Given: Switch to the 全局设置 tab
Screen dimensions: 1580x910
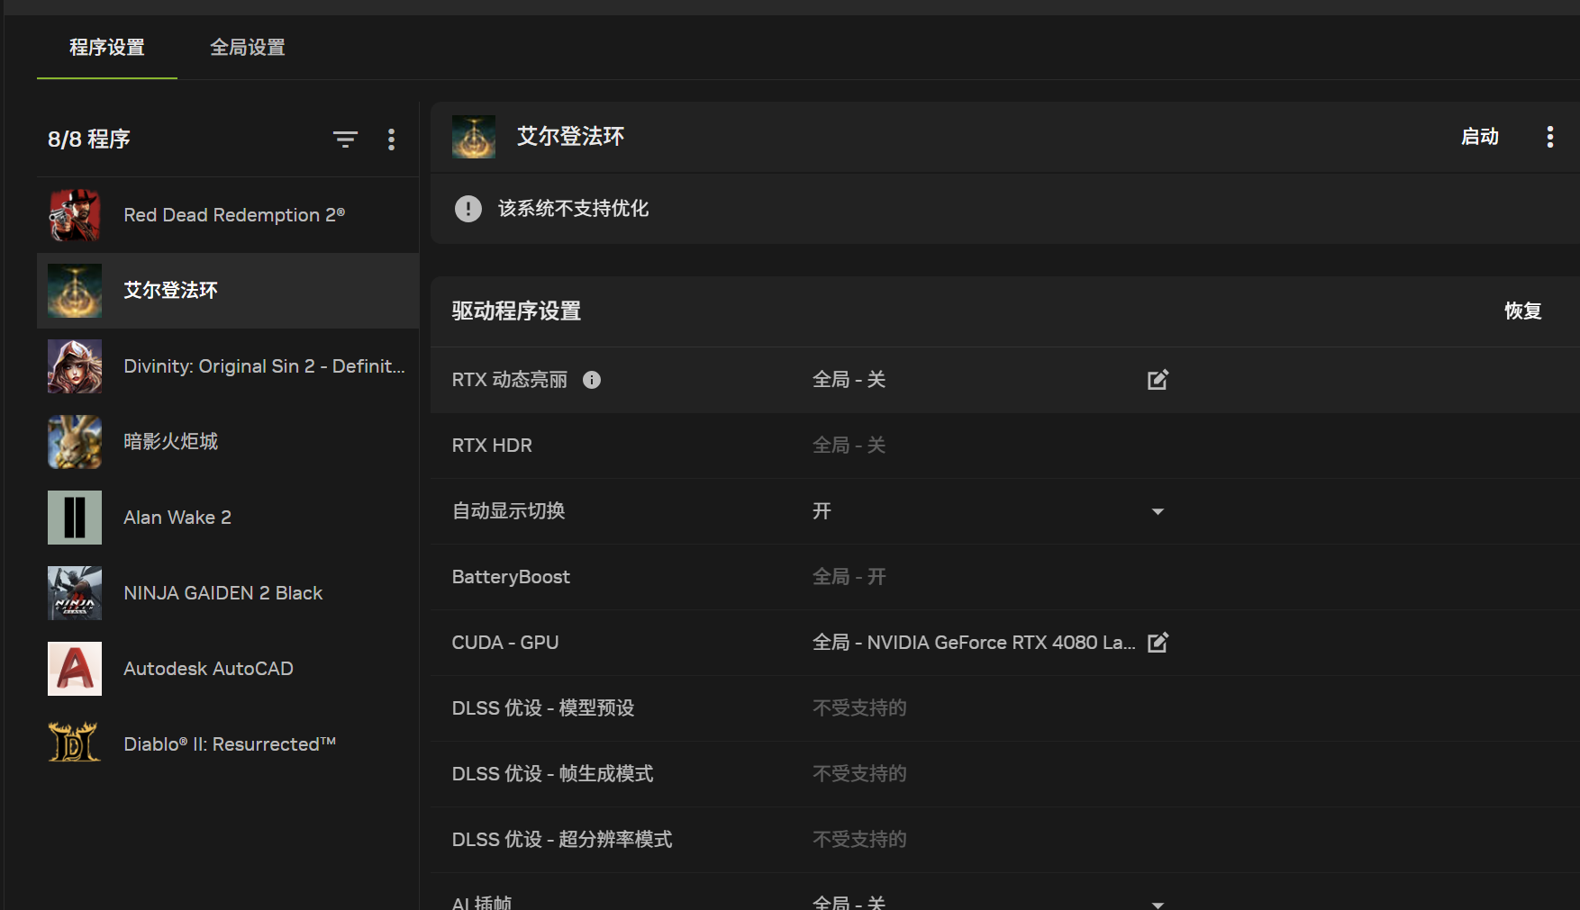Looking at the screenshot, I should click(x=248, y=48).
